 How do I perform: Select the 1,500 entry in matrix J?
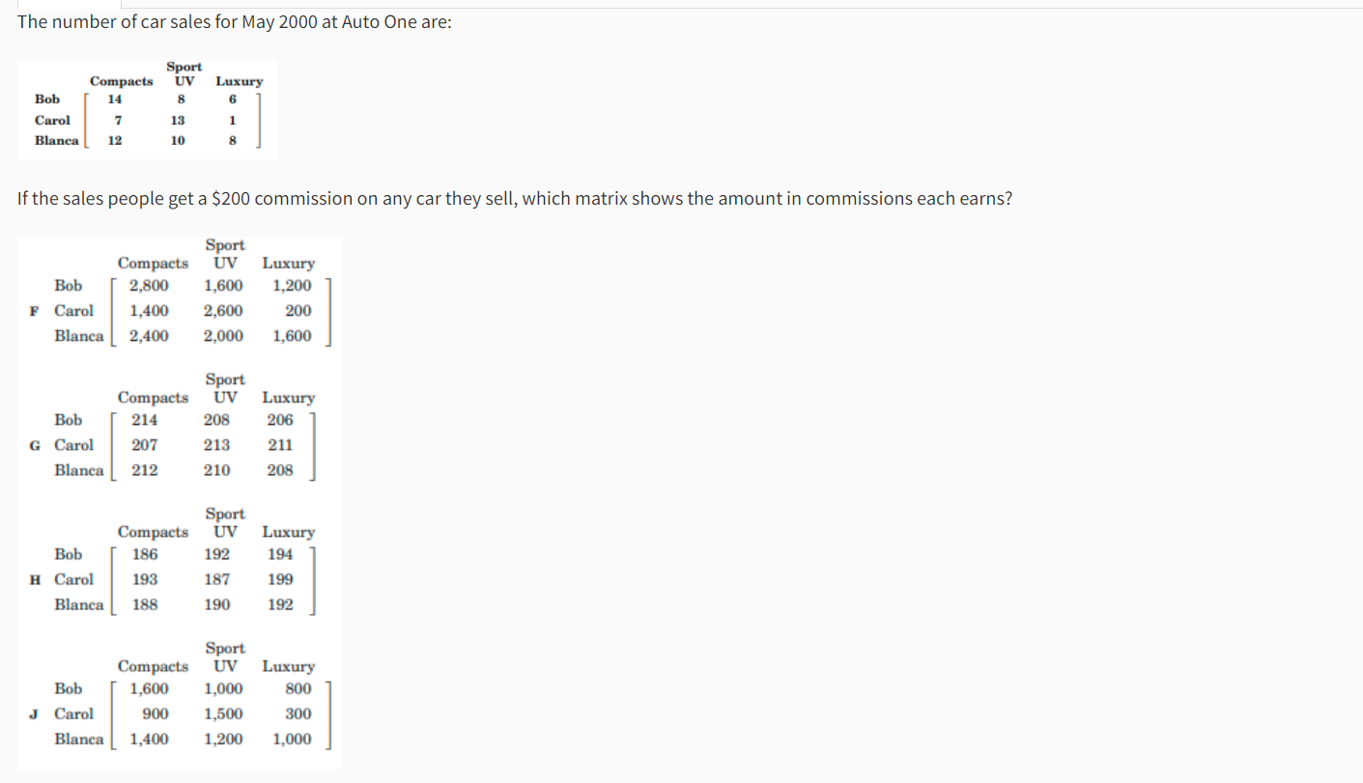223,713
